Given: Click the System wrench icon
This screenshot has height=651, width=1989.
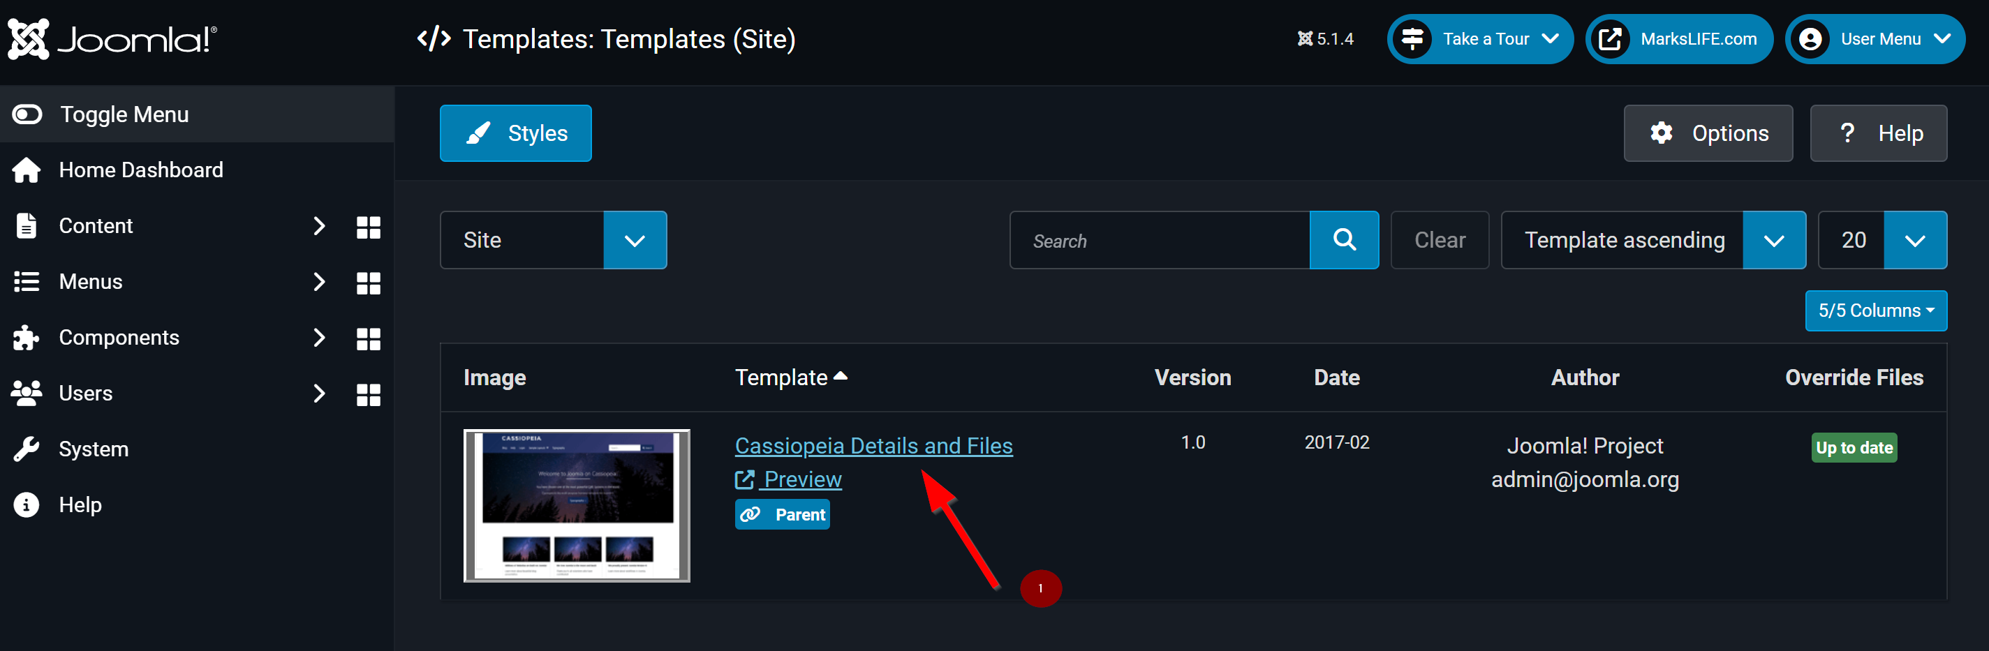Looking at the screenshot, I should [x=27, y=449].
